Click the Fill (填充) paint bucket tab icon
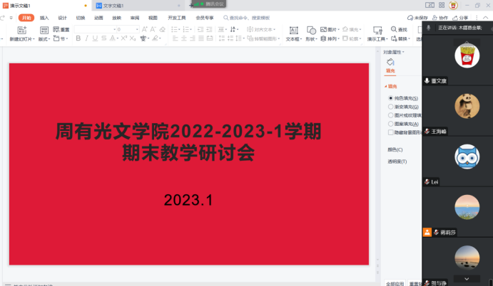The height and width of the screenshot is (286, 493). (390, 63)
